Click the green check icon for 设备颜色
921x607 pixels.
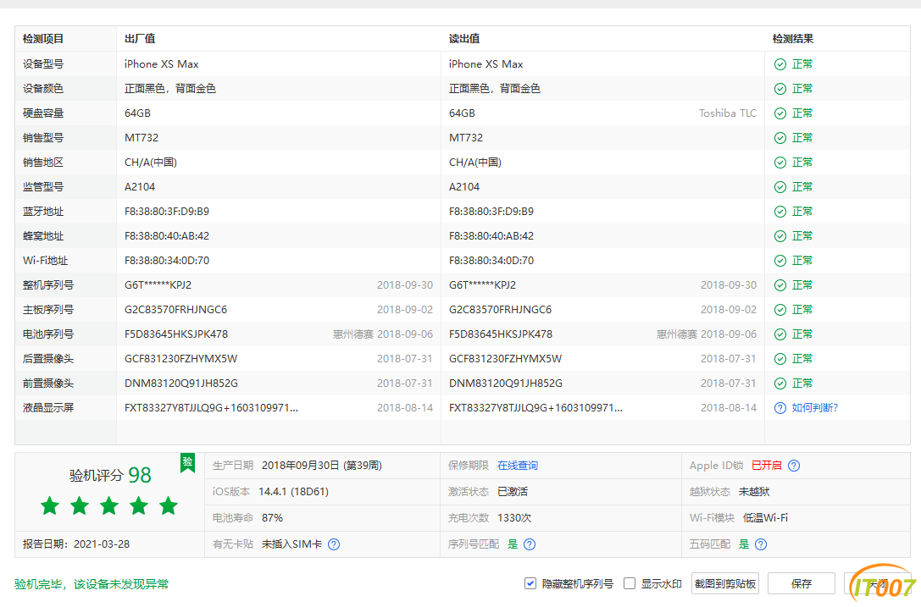point(780,89)
